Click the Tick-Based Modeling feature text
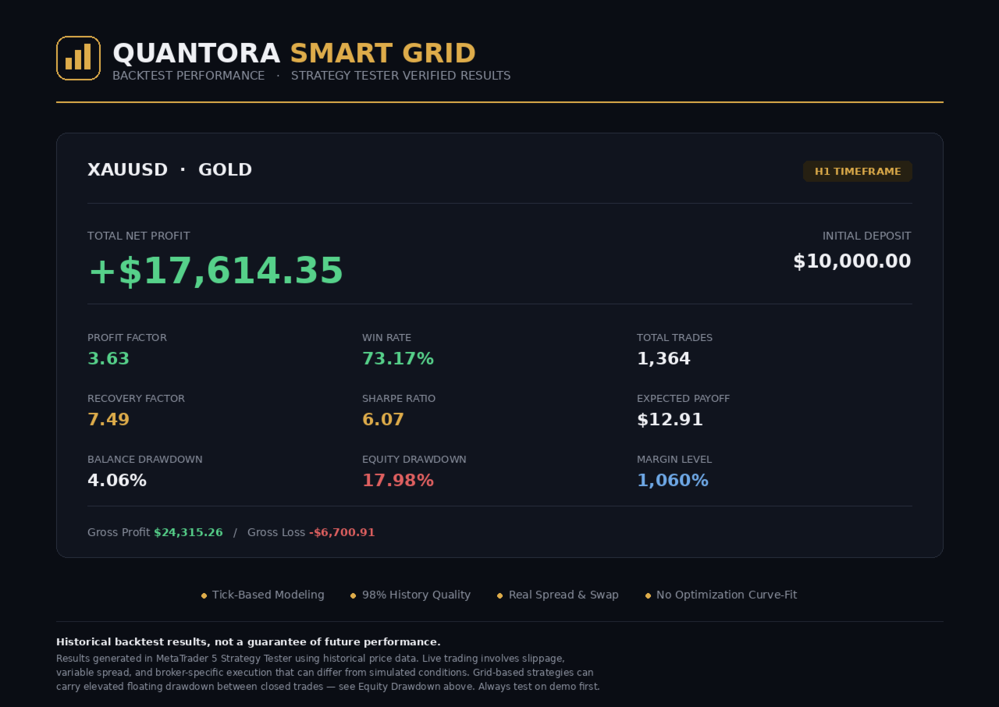999x707 pixels. [x=268, y=595]
